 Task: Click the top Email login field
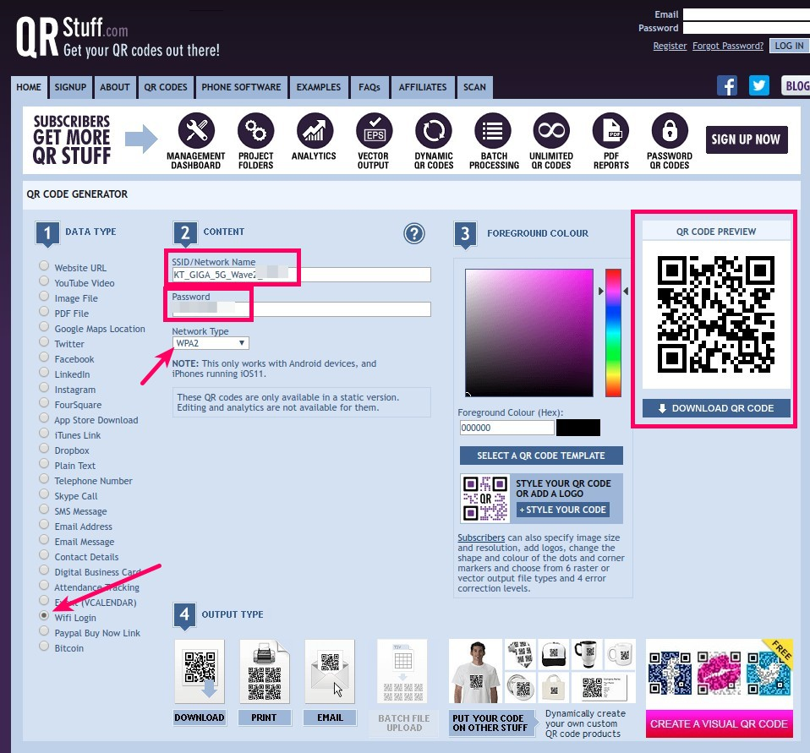tap(747, 14)
